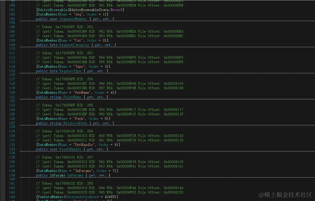Image resolution: width=315 pixels, height=201 pixels.
Task: Click the 4245U version value
Action: pyautogui.click(x=110, y=197)
